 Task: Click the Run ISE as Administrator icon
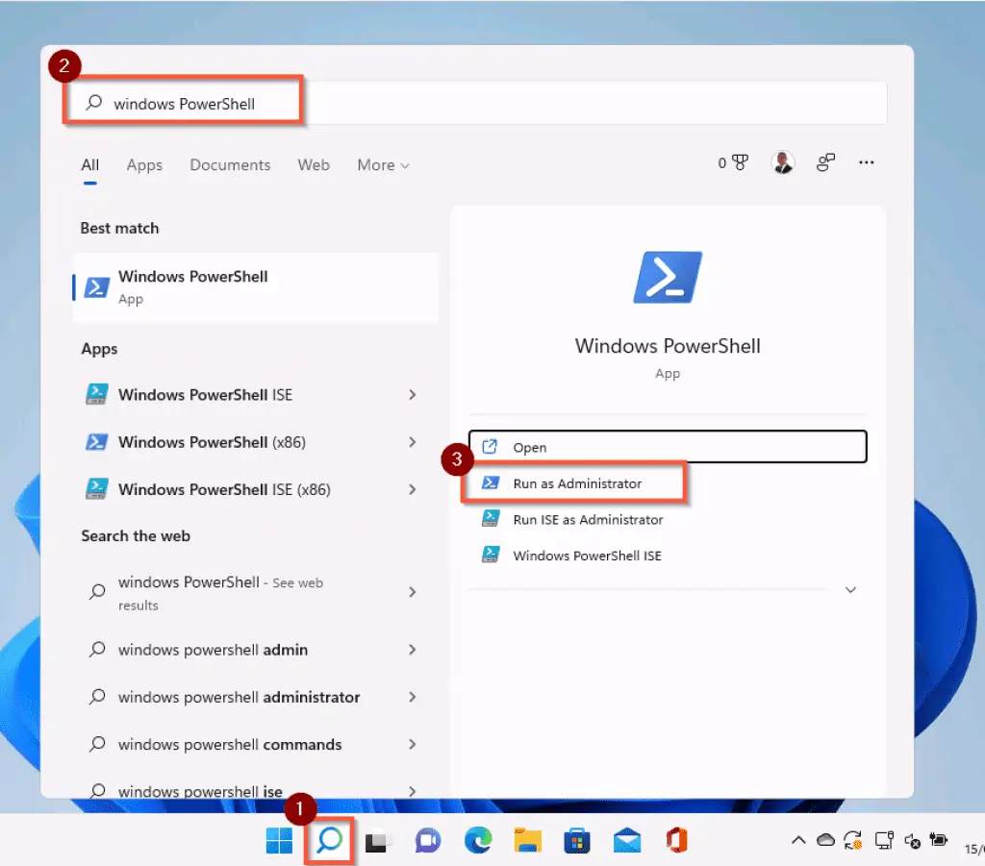coord(491,519)
